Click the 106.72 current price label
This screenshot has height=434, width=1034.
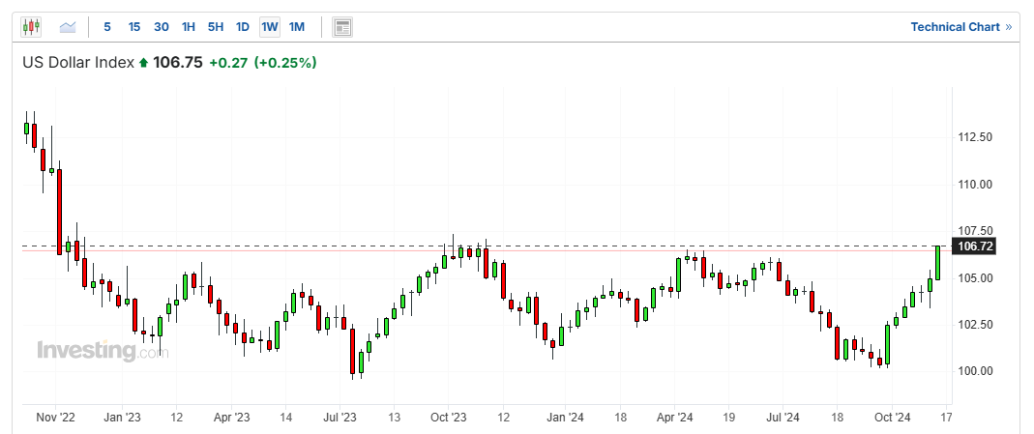tap(974, 246)
